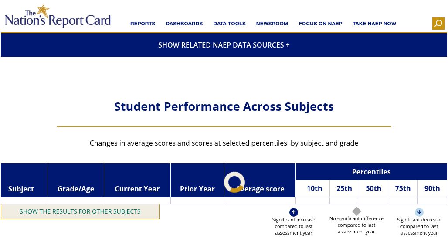Show the results for other subjects

80,212
